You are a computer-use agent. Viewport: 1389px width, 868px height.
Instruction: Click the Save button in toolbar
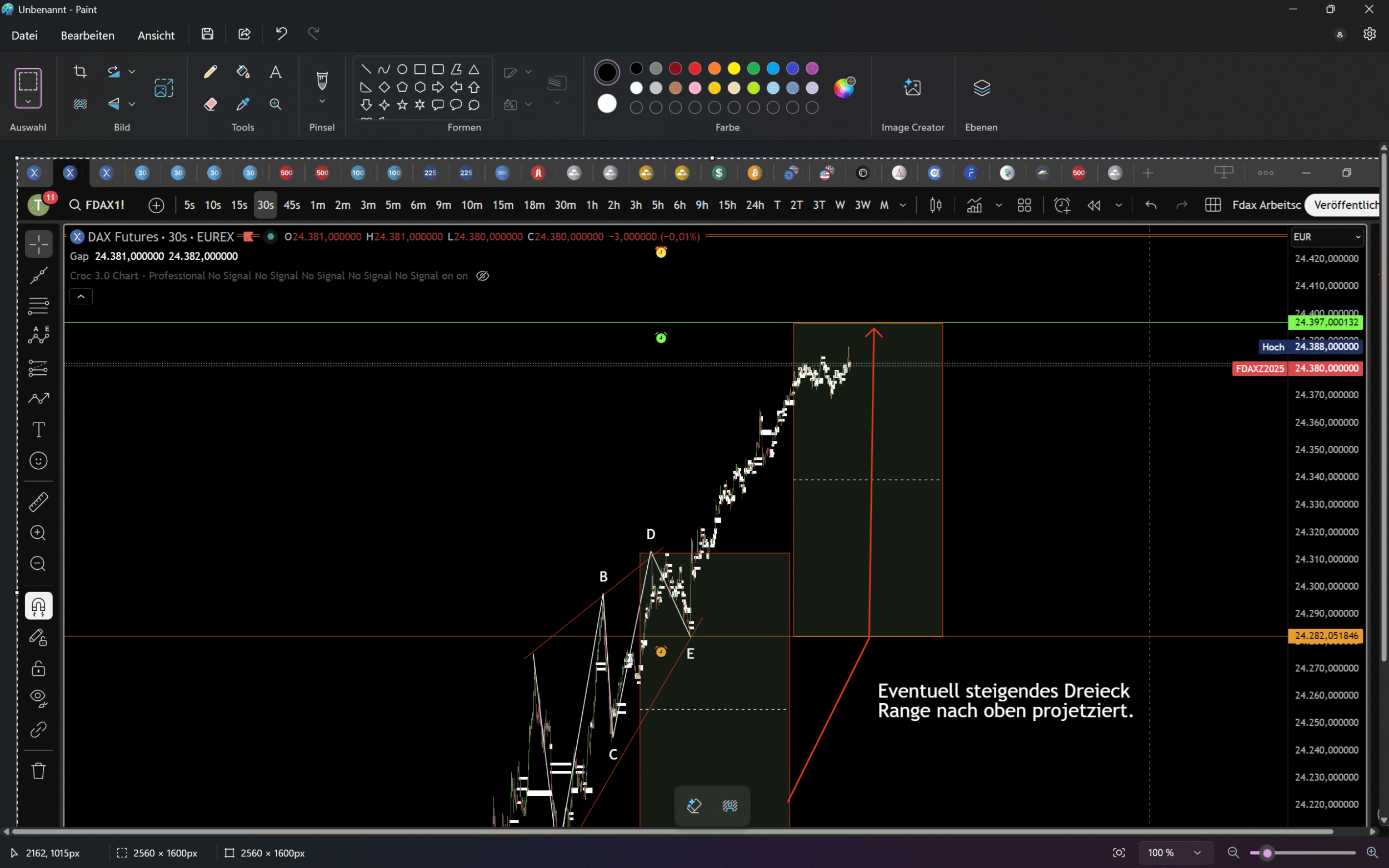click(207, 34)
